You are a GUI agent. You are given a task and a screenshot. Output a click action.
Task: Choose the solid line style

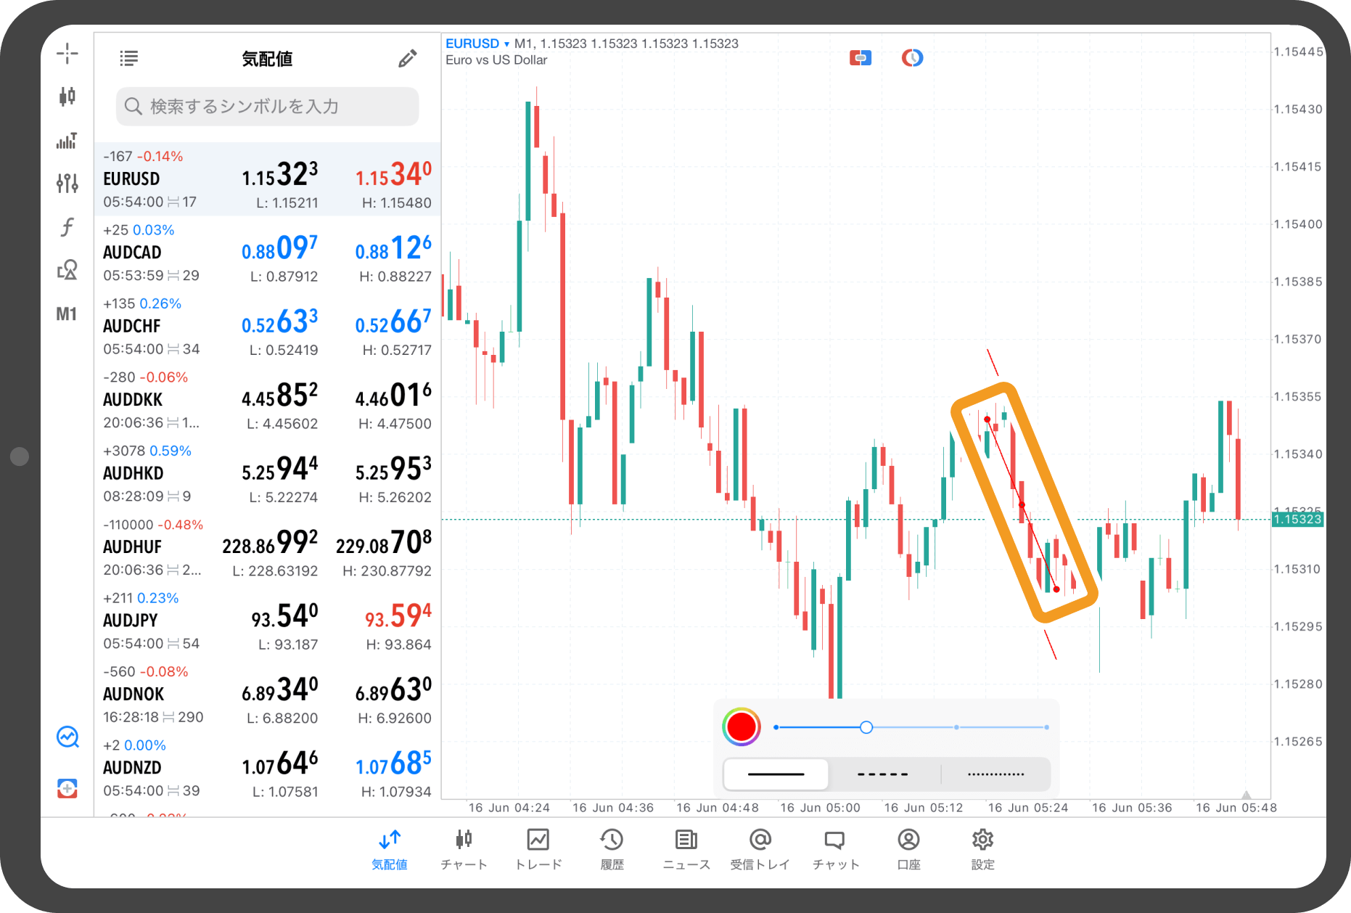click(776, 774)
